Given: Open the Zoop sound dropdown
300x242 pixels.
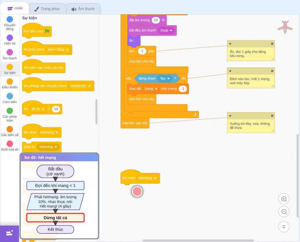Looking at the screenshot, I should click(166, 30).
